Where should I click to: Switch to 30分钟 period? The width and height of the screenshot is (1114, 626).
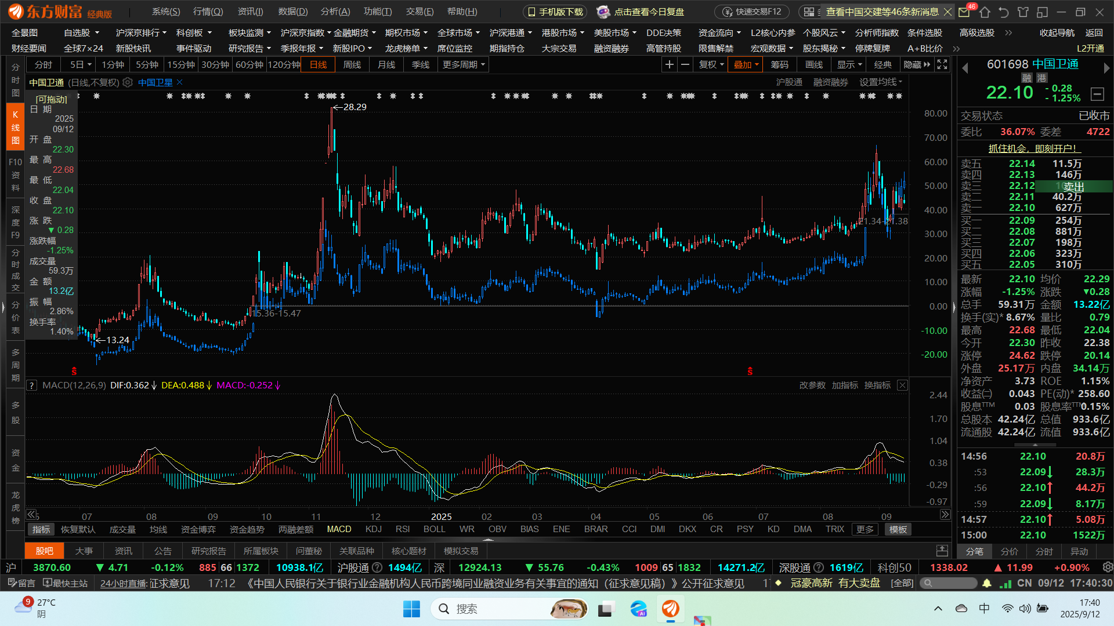click(x=215, y=64)
